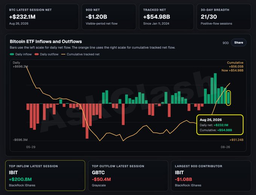The height and width of the screenshot is (195, 256).
Task: Click the highlighted Aug 26 green bar
Action: point(228,97)
